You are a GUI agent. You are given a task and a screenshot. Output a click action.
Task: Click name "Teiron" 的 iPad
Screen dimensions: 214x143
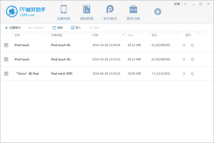(x=27, y=74)
